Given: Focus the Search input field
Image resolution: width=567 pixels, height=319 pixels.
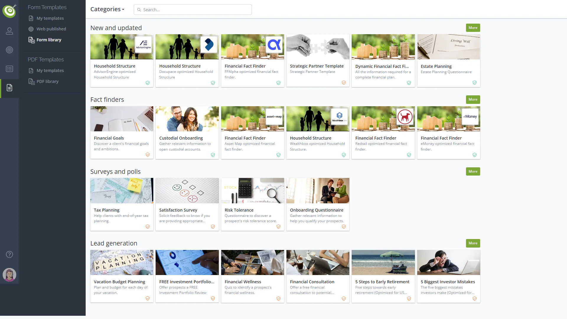Looking at the screenshot, I should 193,10.
